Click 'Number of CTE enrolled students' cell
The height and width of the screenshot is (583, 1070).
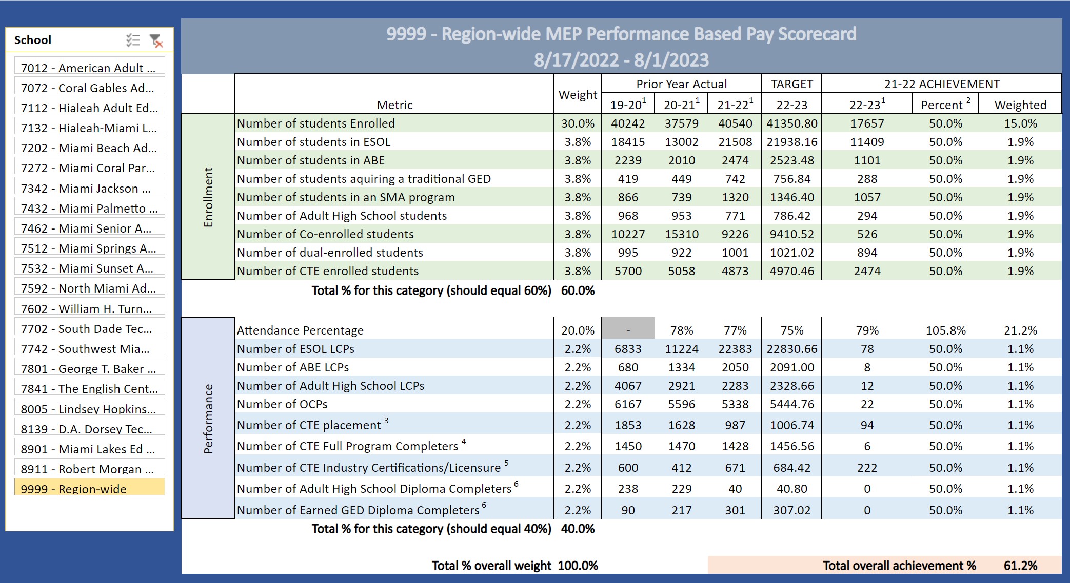[394, 271]
